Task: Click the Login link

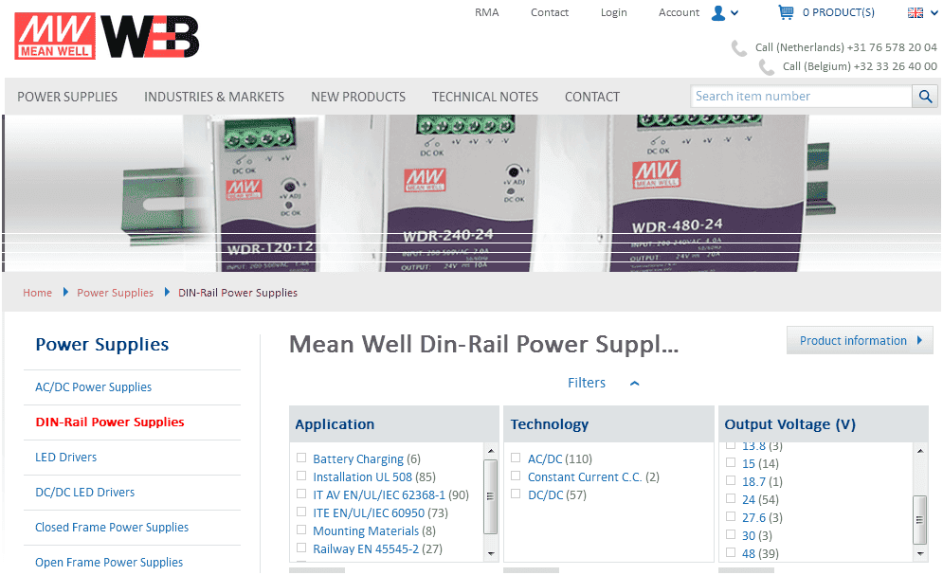Action: [x=613, y=12]
